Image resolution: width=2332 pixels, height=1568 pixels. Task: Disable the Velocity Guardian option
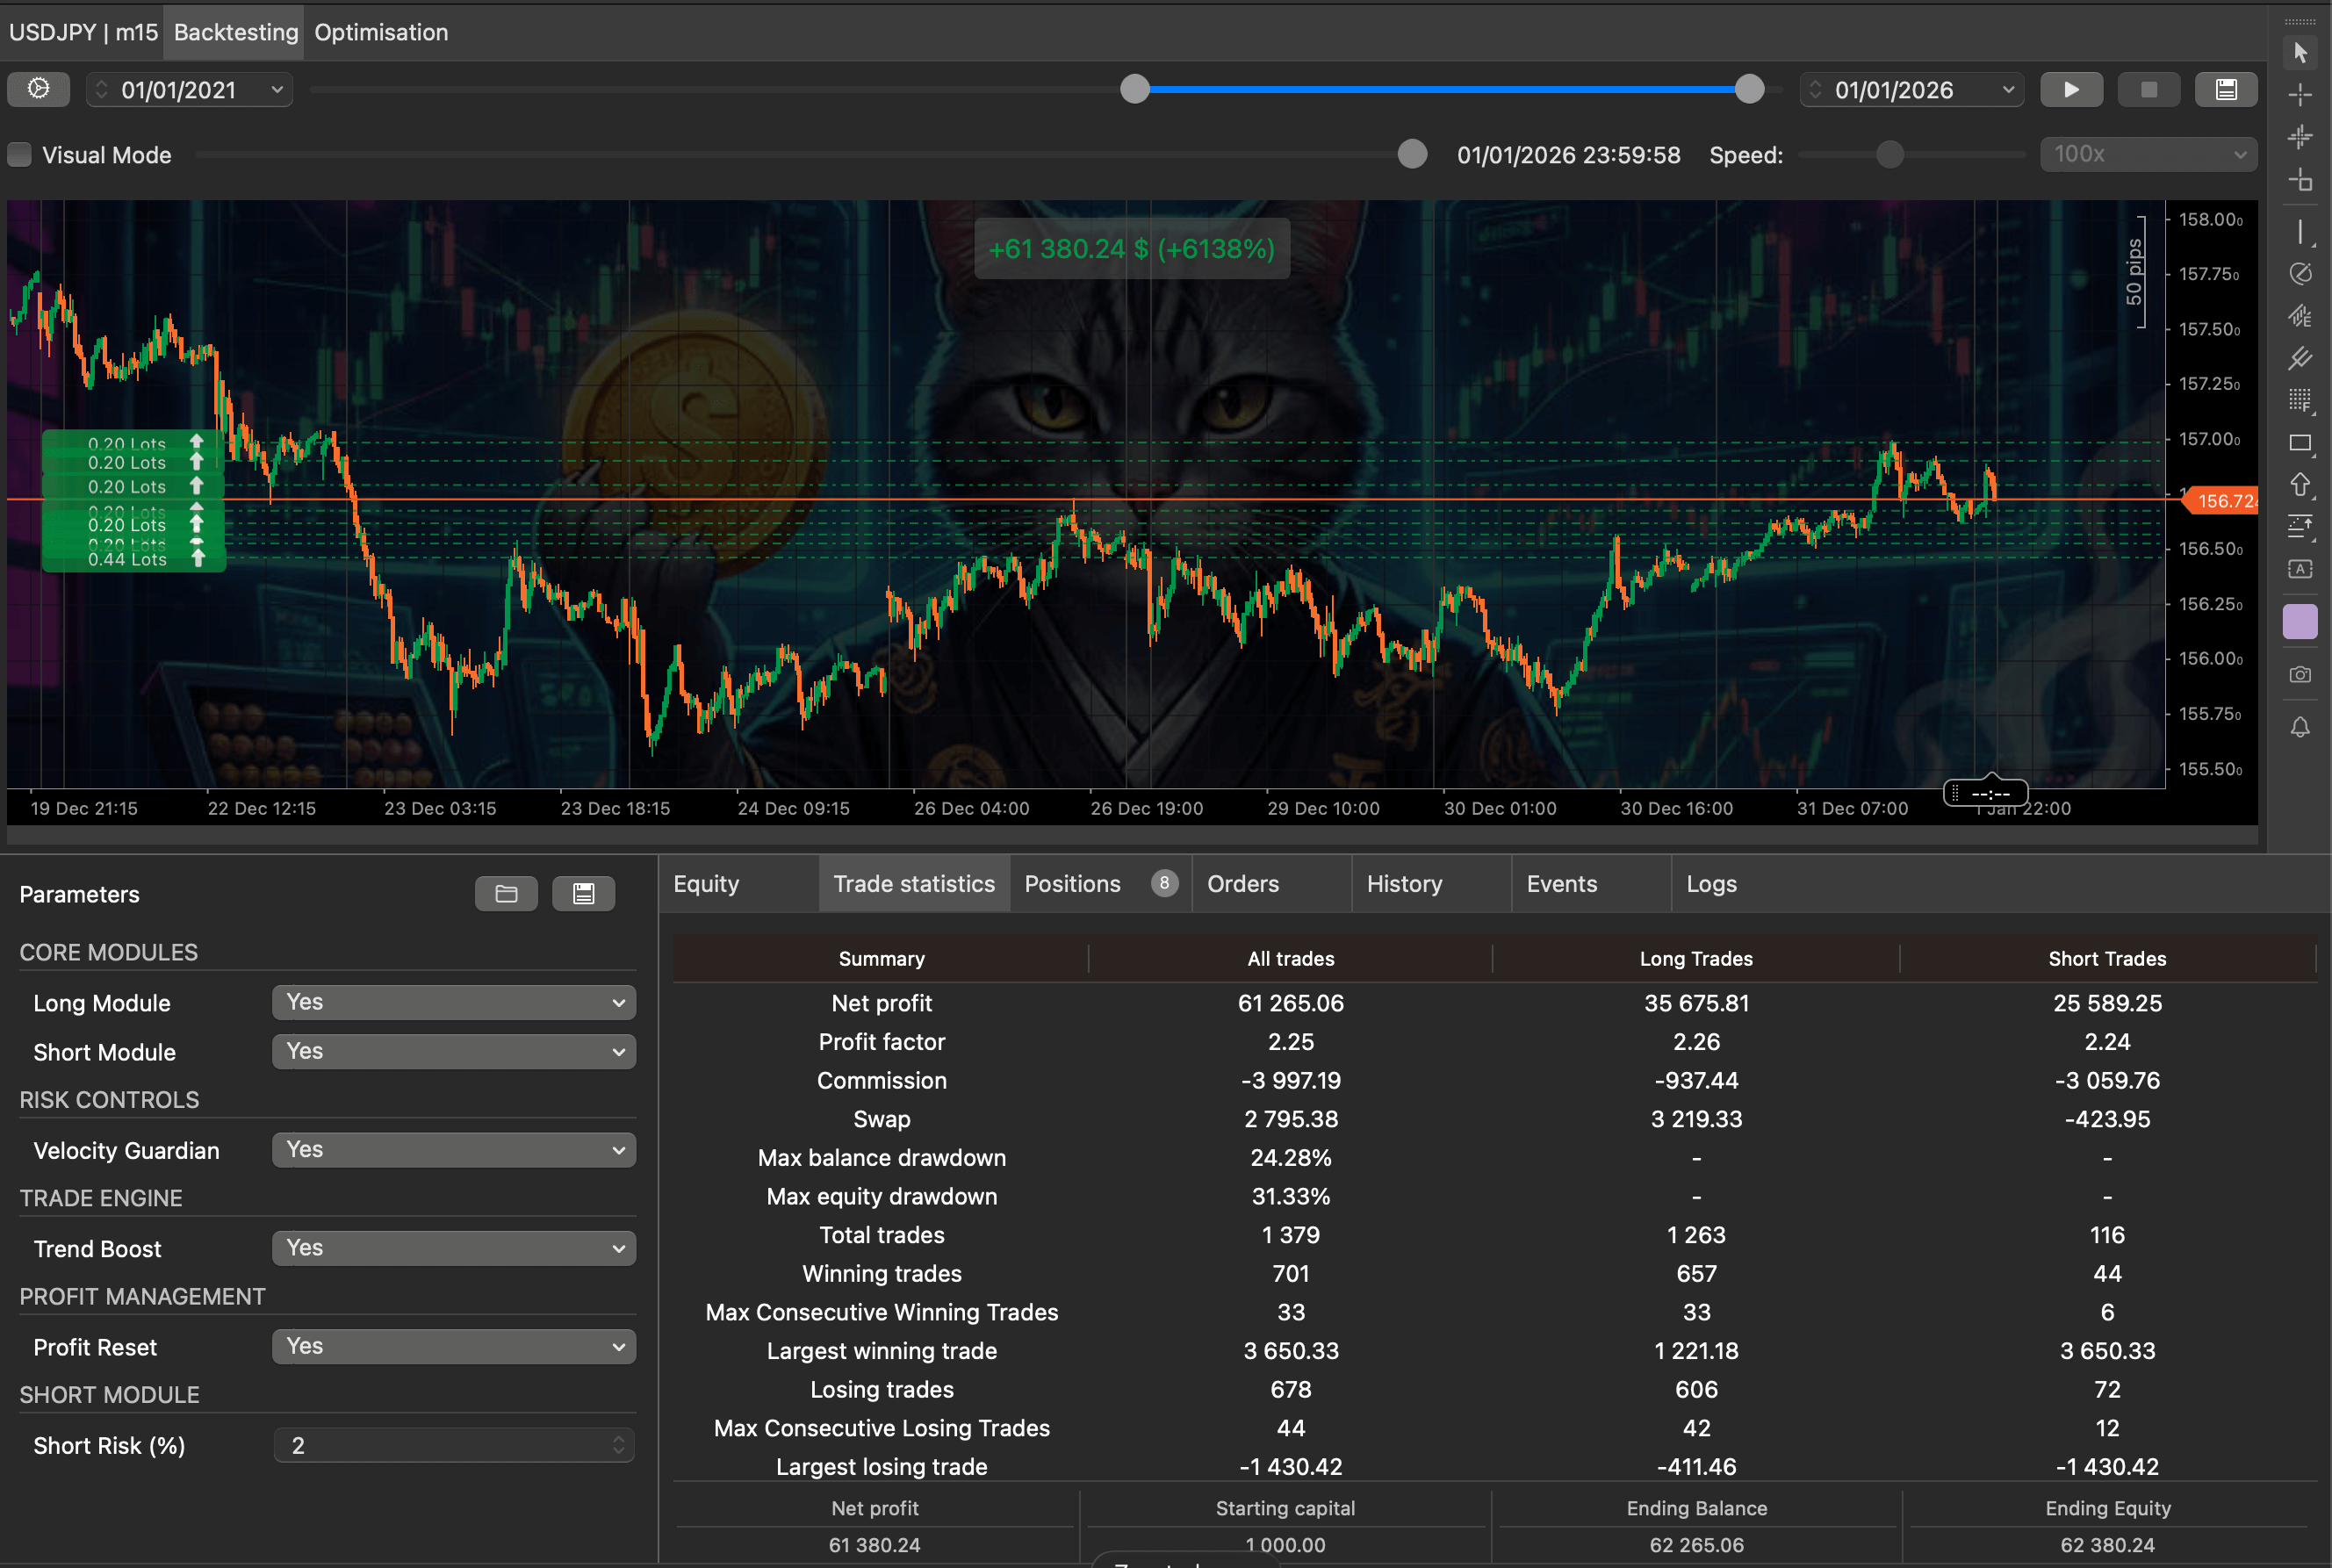pos(453,1149)
